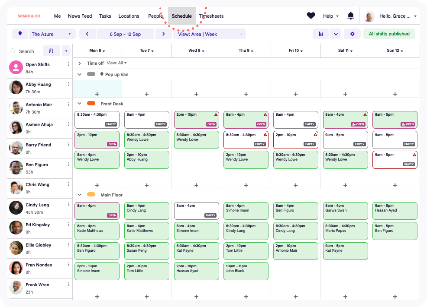Click the search magnifier icon

pyautogui.click(x=13, y=51)
